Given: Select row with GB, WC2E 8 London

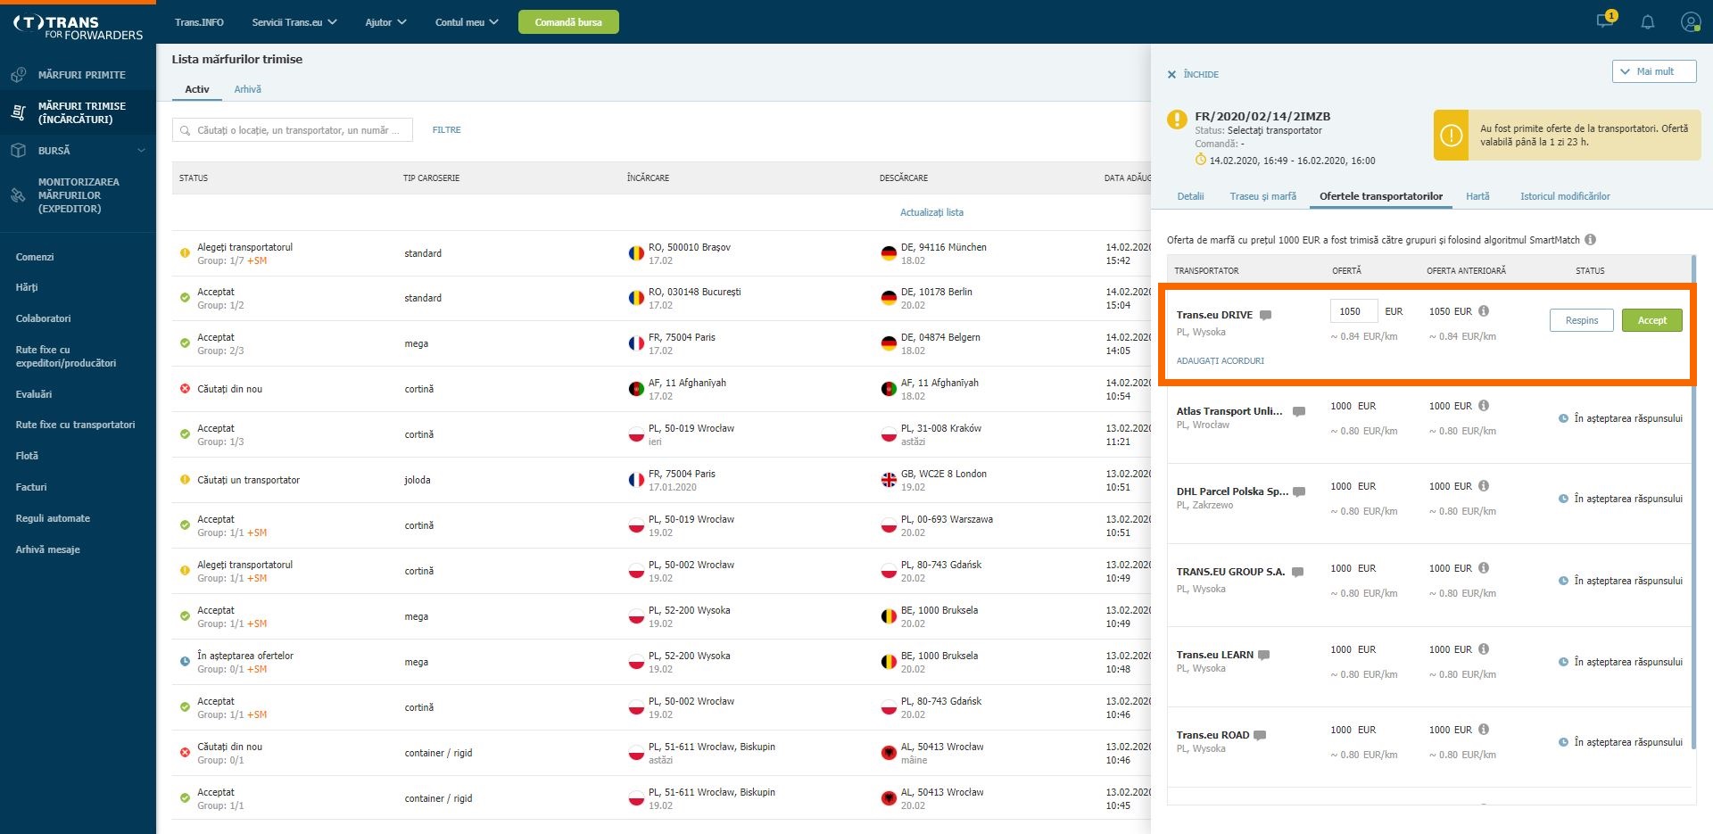Looking at the screenshot, I should (x=661, y=480).
